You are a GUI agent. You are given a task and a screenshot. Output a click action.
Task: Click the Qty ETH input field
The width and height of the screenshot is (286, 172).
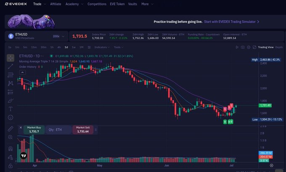coord(58,130)
